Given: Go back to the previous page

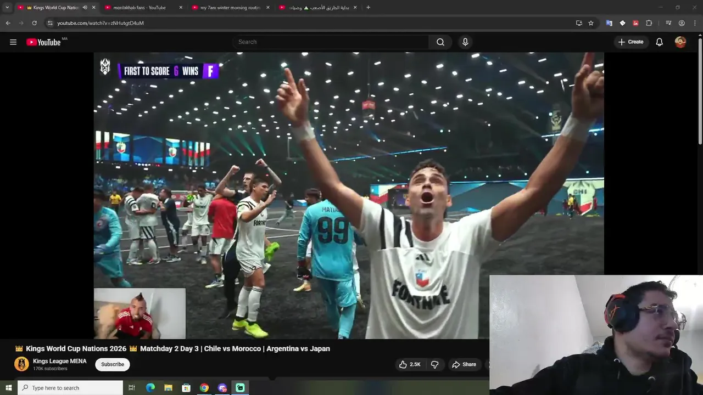Looking at the screenshot, I should click(x=8, y=23).
